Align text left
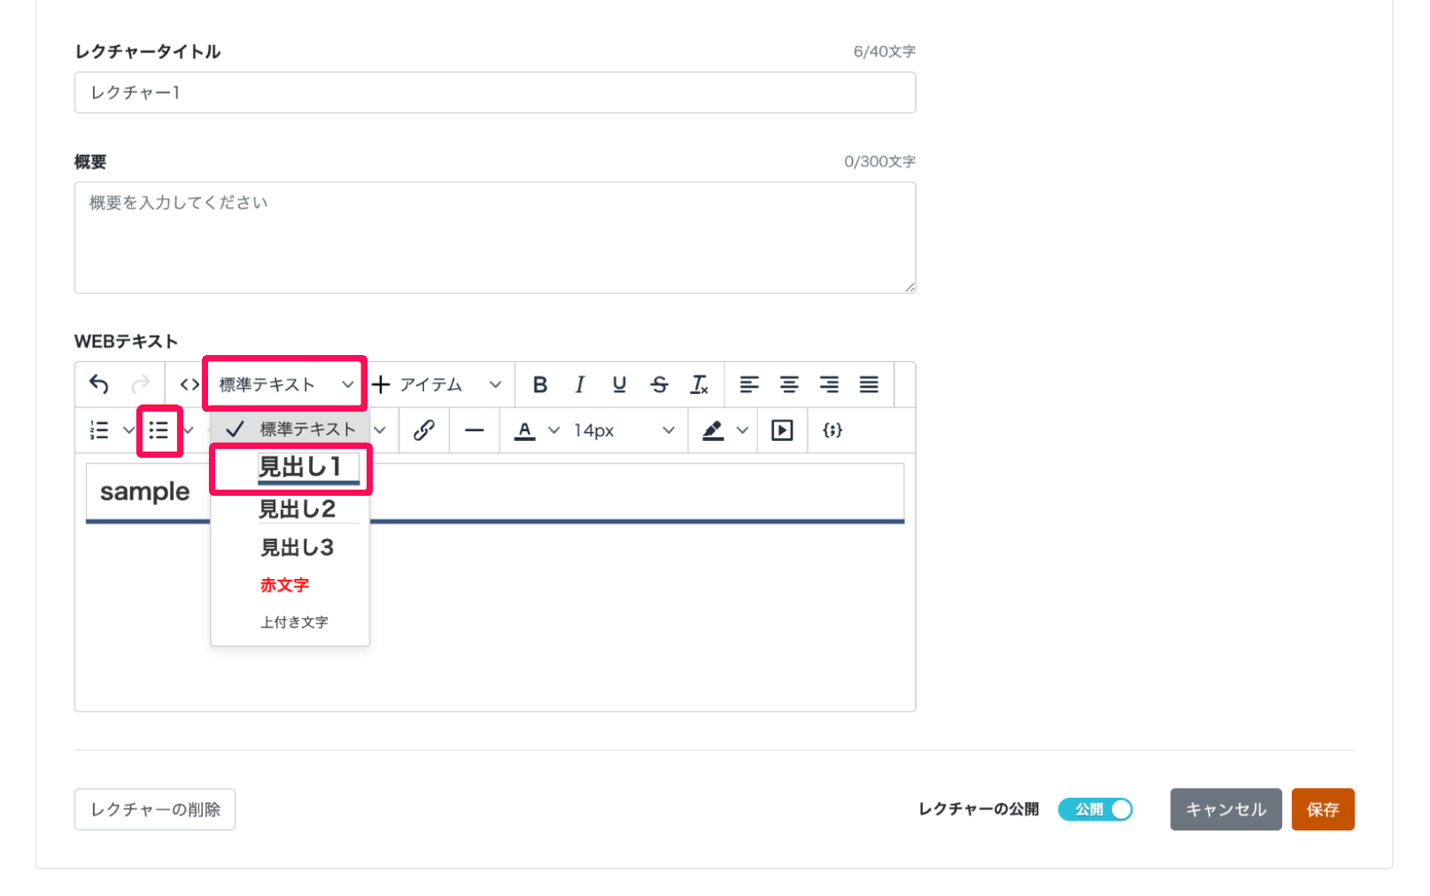Screen dimensions: 1430x896 point(749,384)
